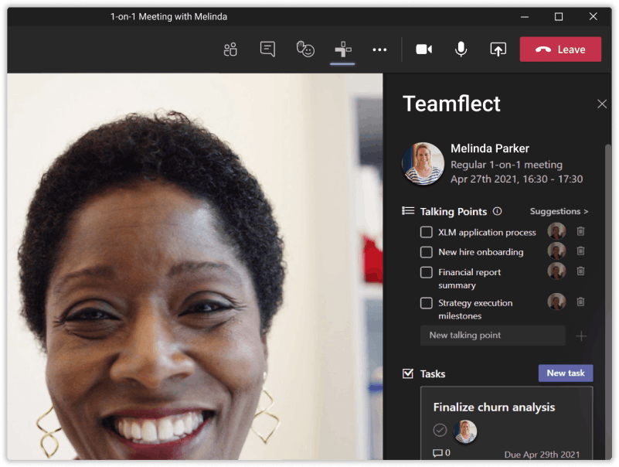Show the meeting participants list
Image resolution: width=619 pixels, height=467 pixels.
coord(230,49)
